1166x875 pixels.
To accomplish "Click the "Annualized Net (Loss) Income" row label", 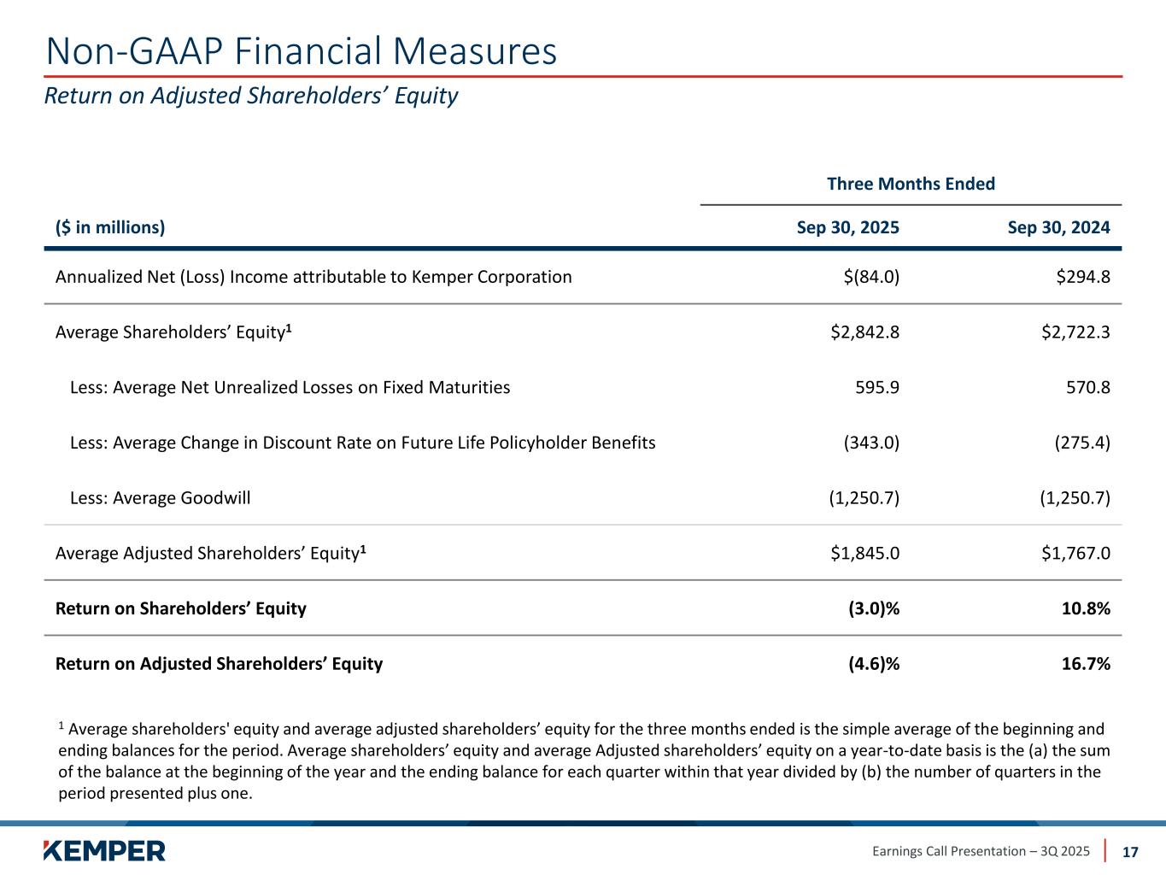I will coord(313,277).
